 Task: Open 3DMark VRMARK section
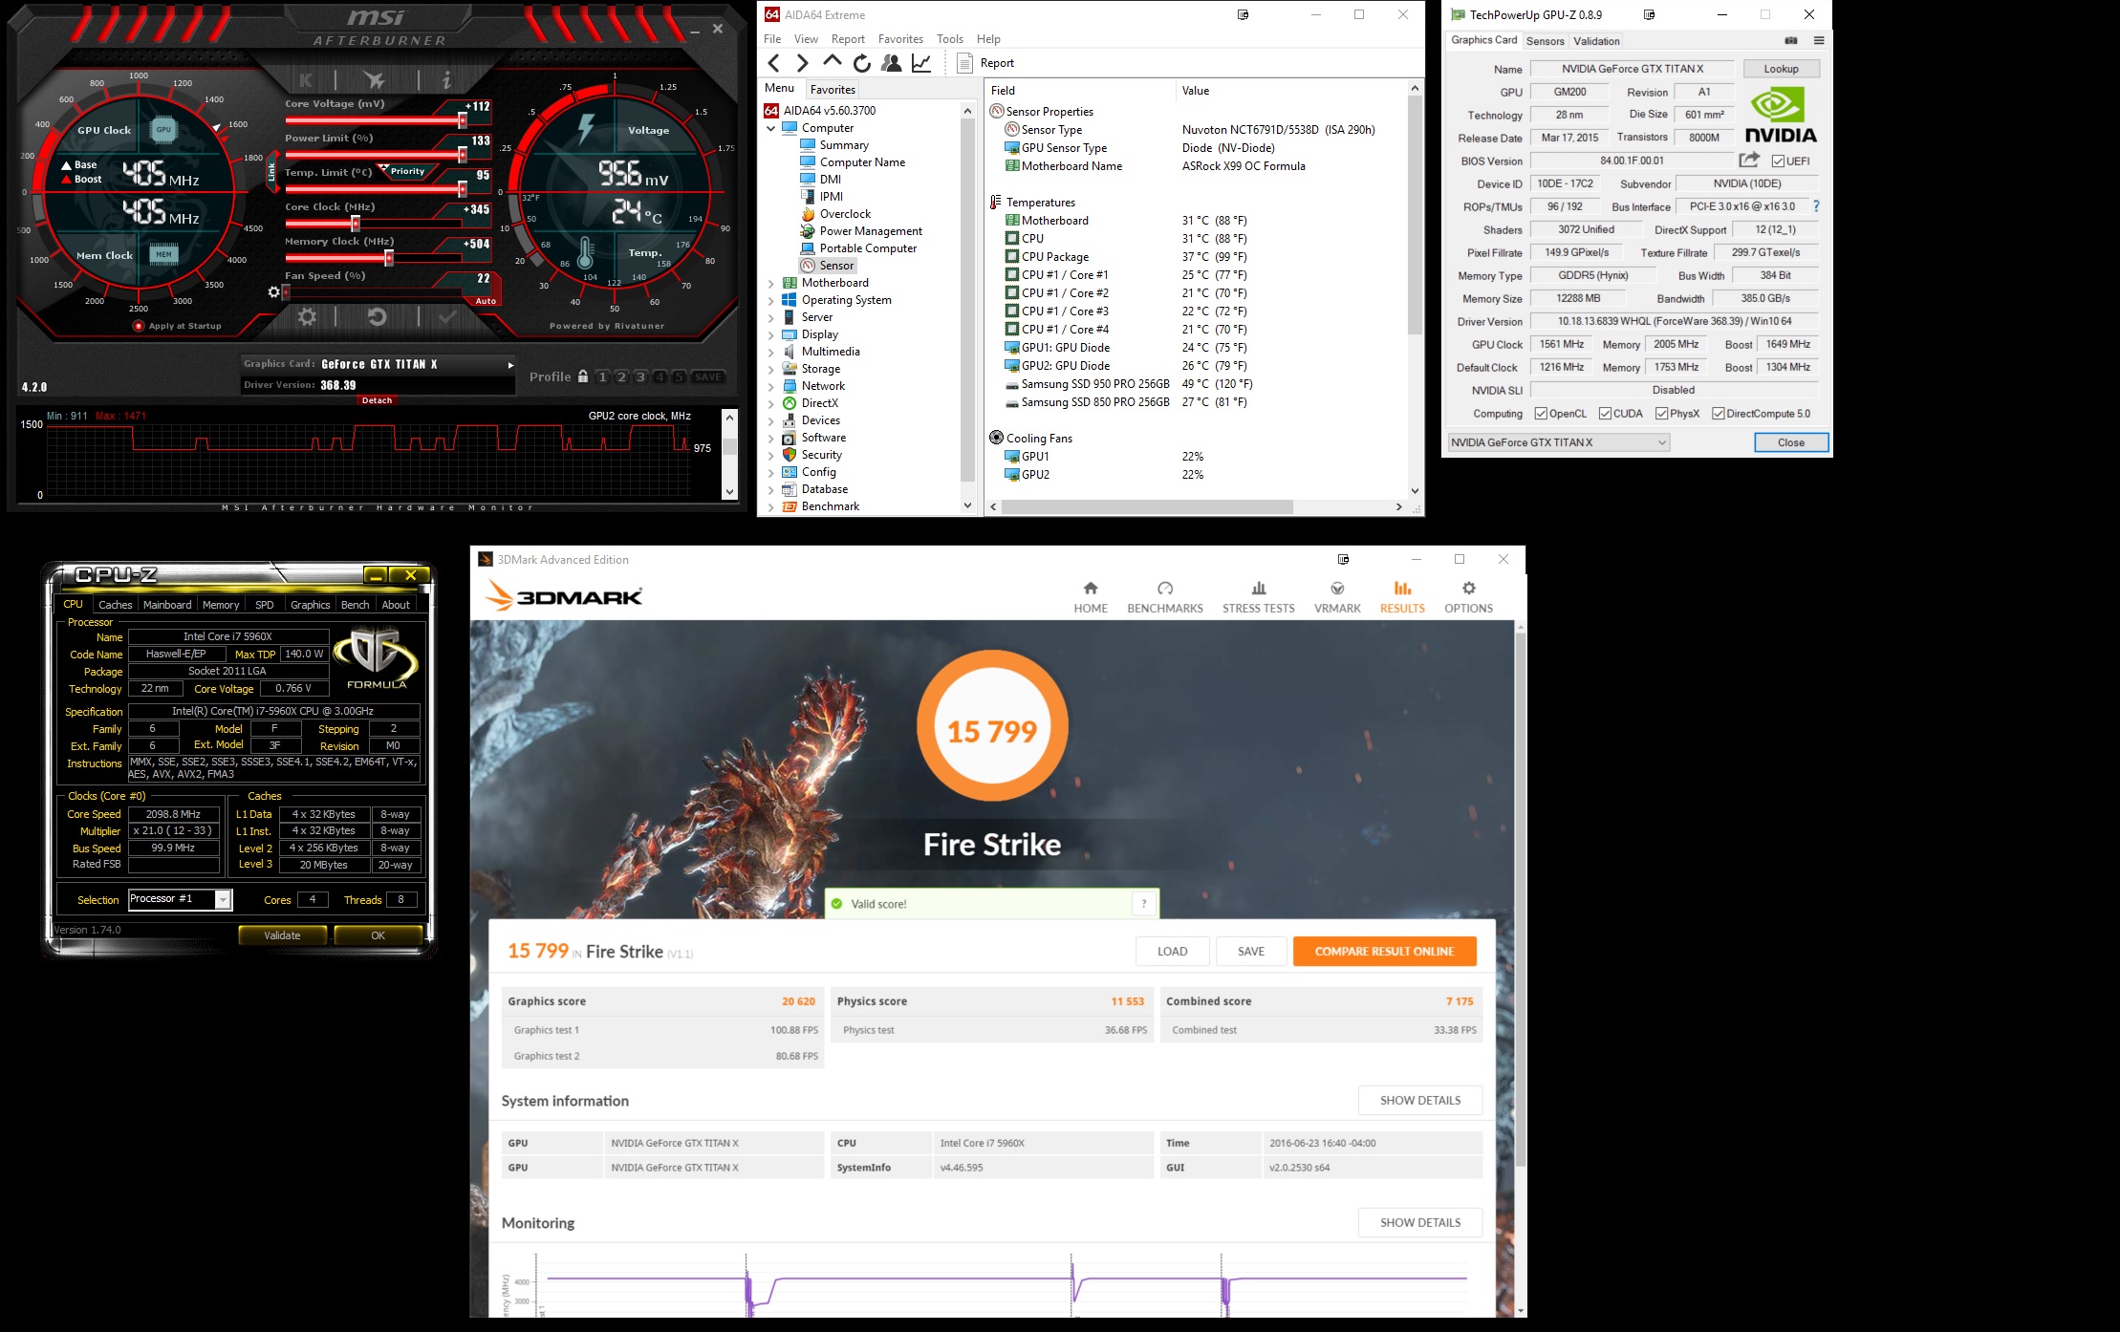[1337, 597]
